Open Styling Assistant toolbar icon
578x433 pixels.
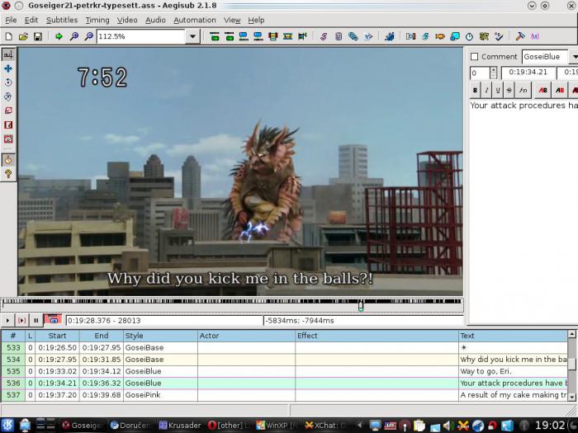(425, 36)
